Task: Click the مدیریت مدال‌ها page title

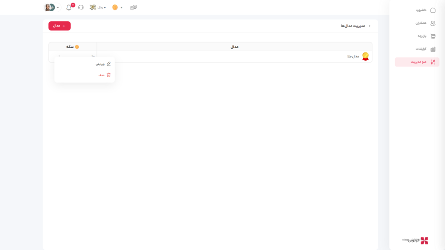Action: [x=353, y=26]
